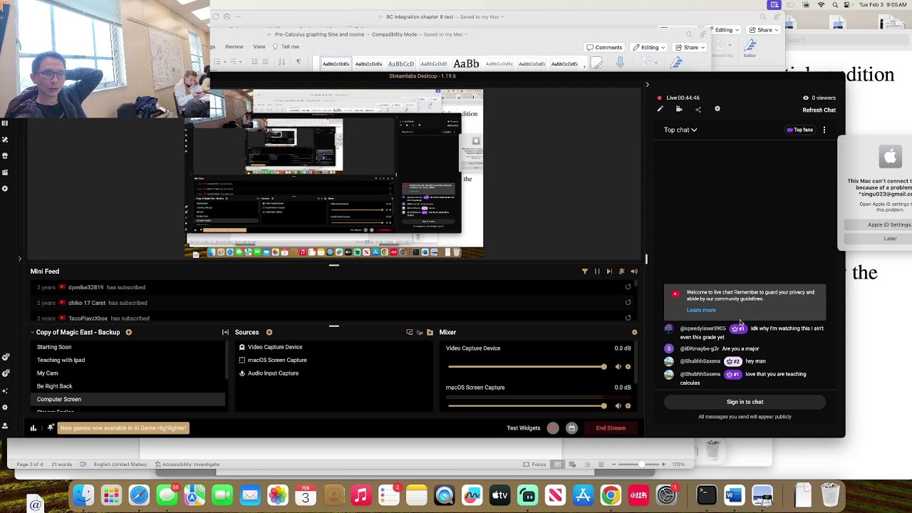Screen dimensions: 912x513
Task: Select the My Cam scene
Action: 128,373
